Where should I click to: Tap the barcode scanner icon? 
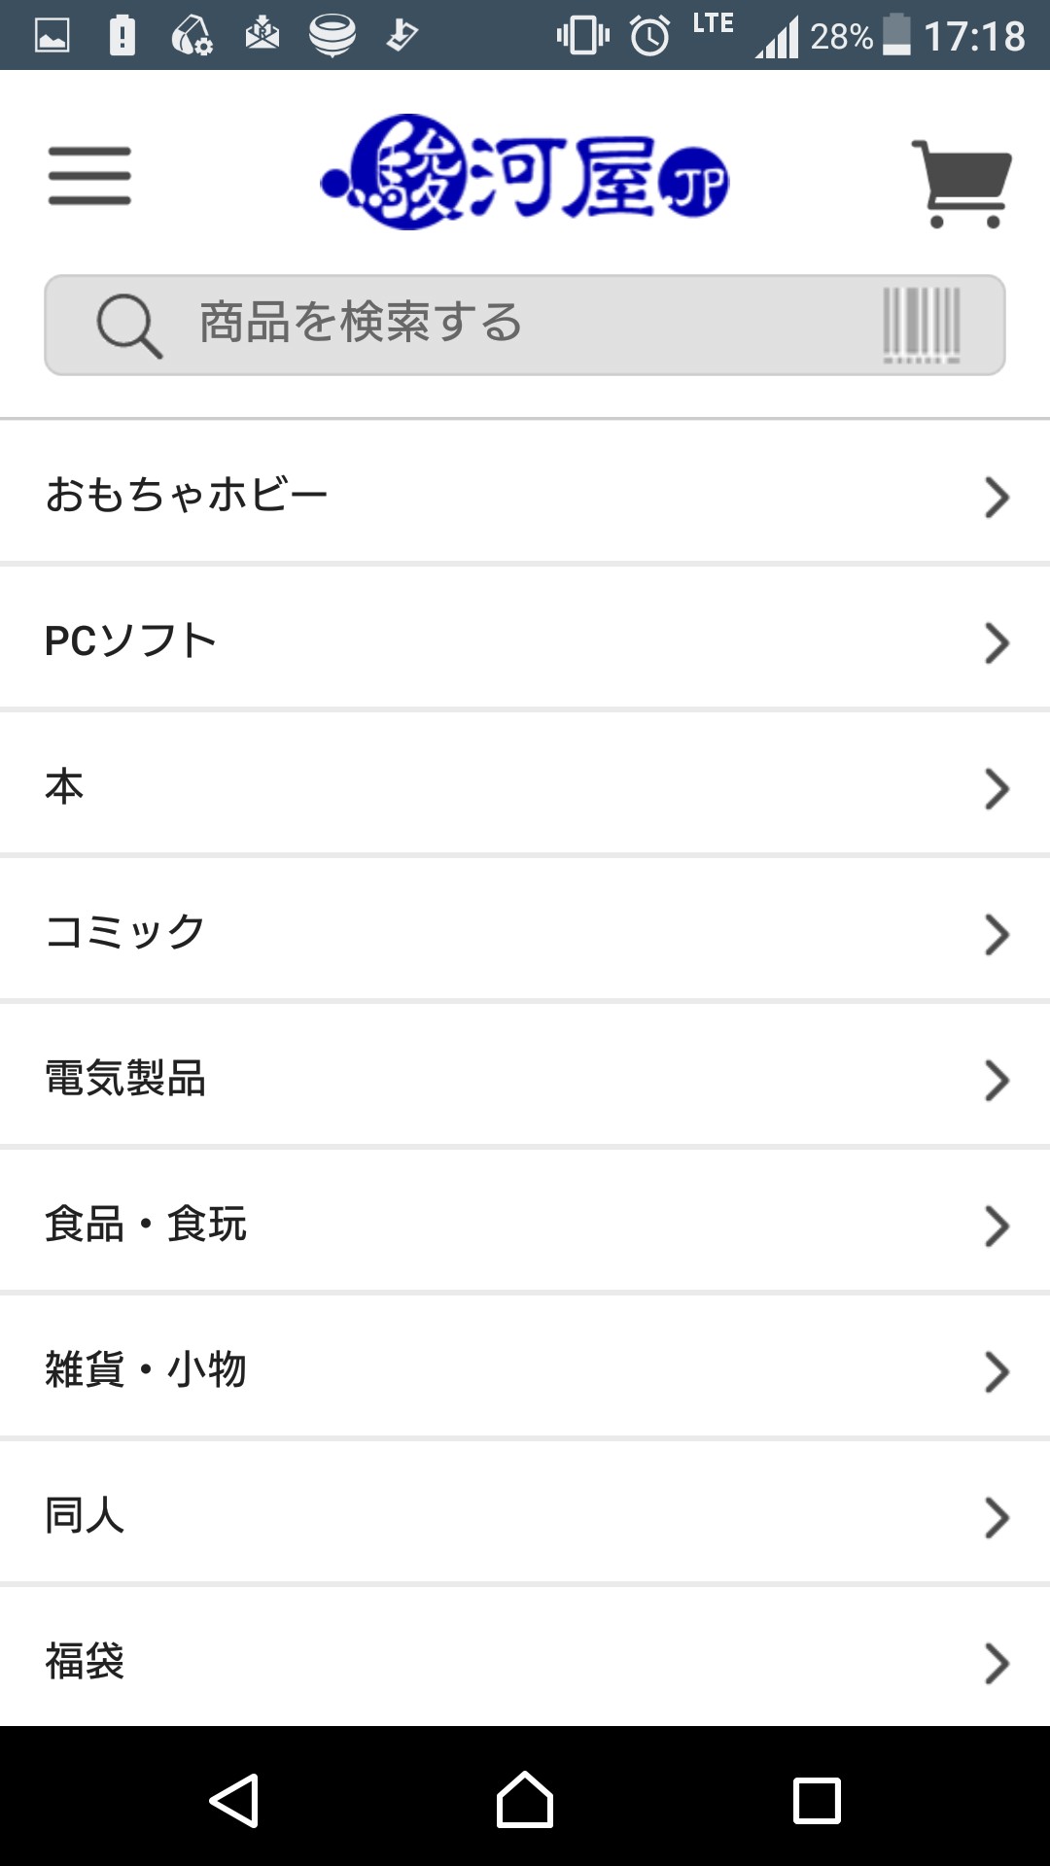tap(921, 325)
